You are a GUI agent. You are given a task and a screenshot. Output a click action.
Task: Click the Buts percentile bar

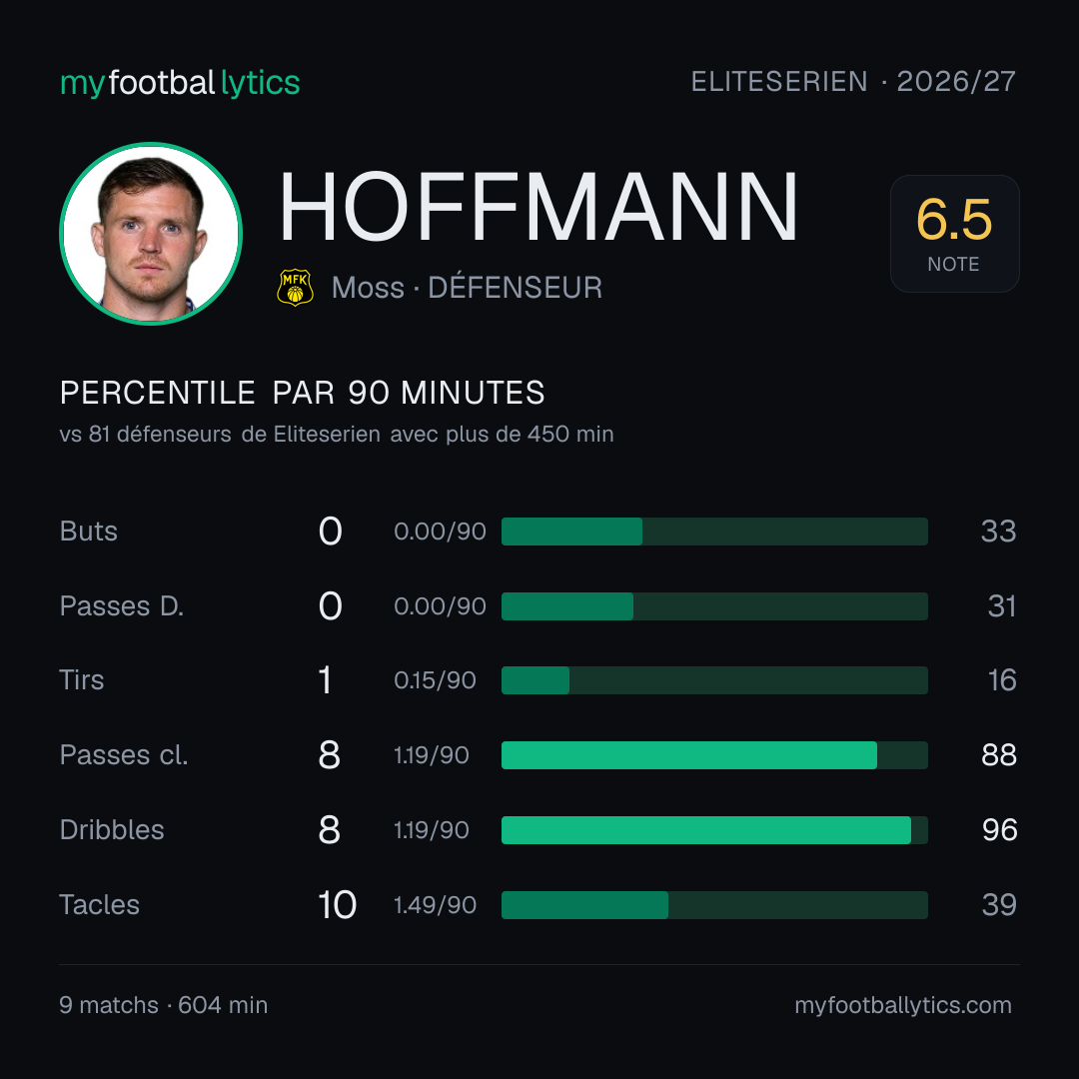714,532
